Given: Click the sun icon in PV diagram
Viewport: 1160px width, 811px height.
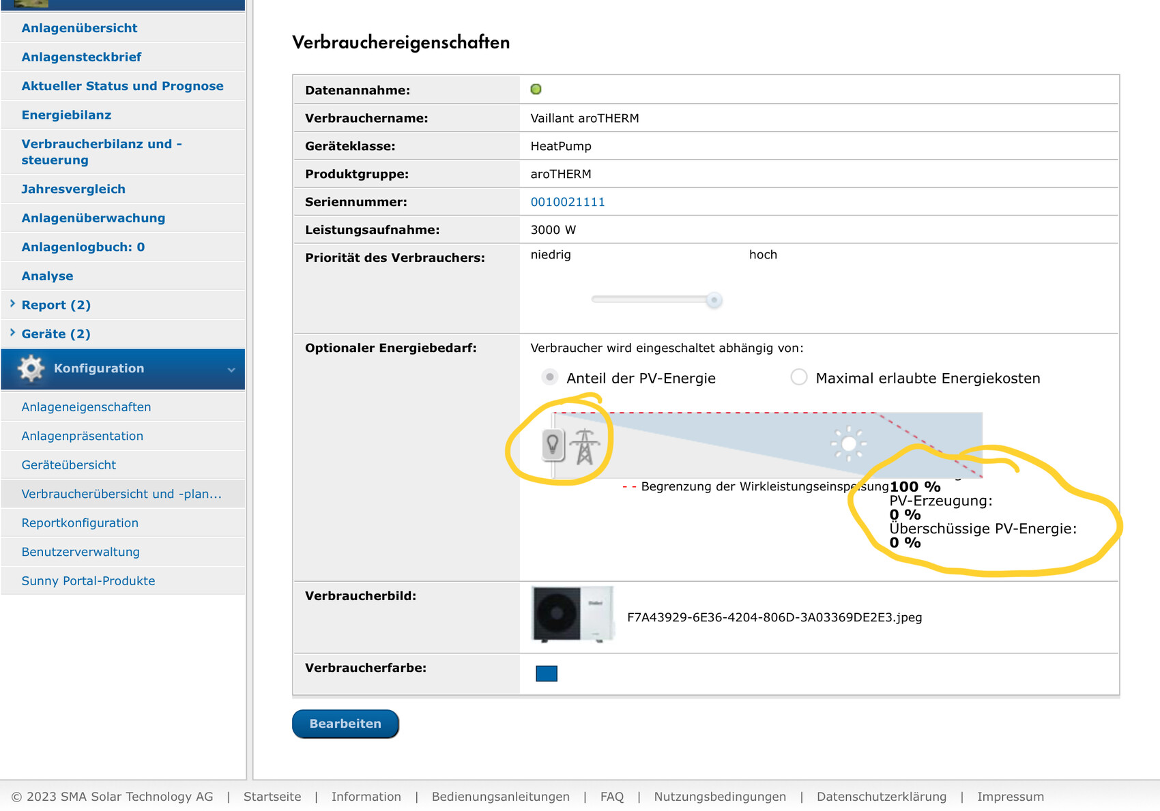Looking at the screenshot, I should click(848, 444).
